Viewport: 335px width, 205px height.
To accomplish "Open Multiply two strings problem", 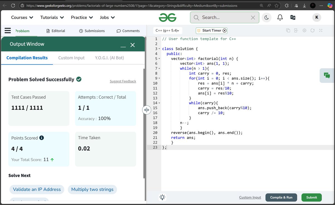I will tap(92, 189).
